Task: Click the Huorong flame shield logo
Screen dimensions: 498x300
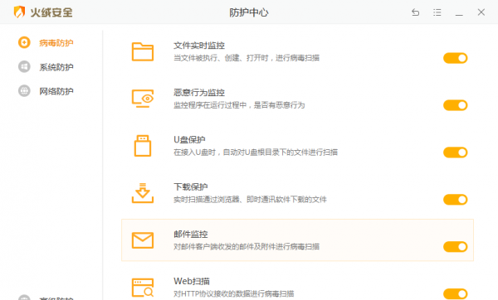Action: 19,12
